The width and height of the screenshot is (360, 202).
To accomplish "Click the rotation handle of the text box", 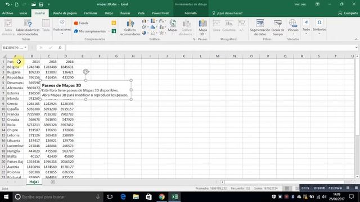I will click(x=86, y=72).
